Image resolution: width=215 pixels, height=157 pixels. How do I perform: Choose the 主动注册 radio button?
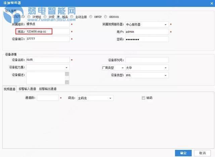click(72, 16)
